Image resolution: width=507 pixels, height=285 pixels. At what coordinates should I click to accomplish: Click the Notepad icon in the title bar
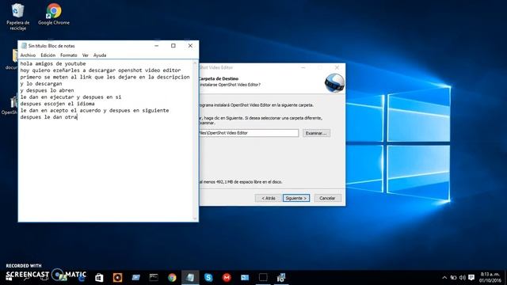pyautogui.click(x=24, y=46)
